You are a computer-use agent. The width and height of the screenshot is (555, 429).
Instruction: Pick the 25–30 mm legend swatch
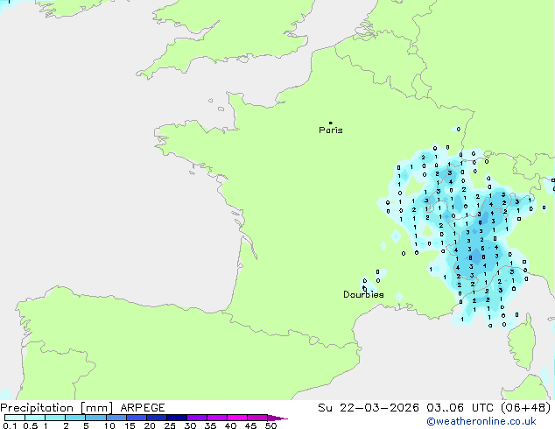(177, 418)
